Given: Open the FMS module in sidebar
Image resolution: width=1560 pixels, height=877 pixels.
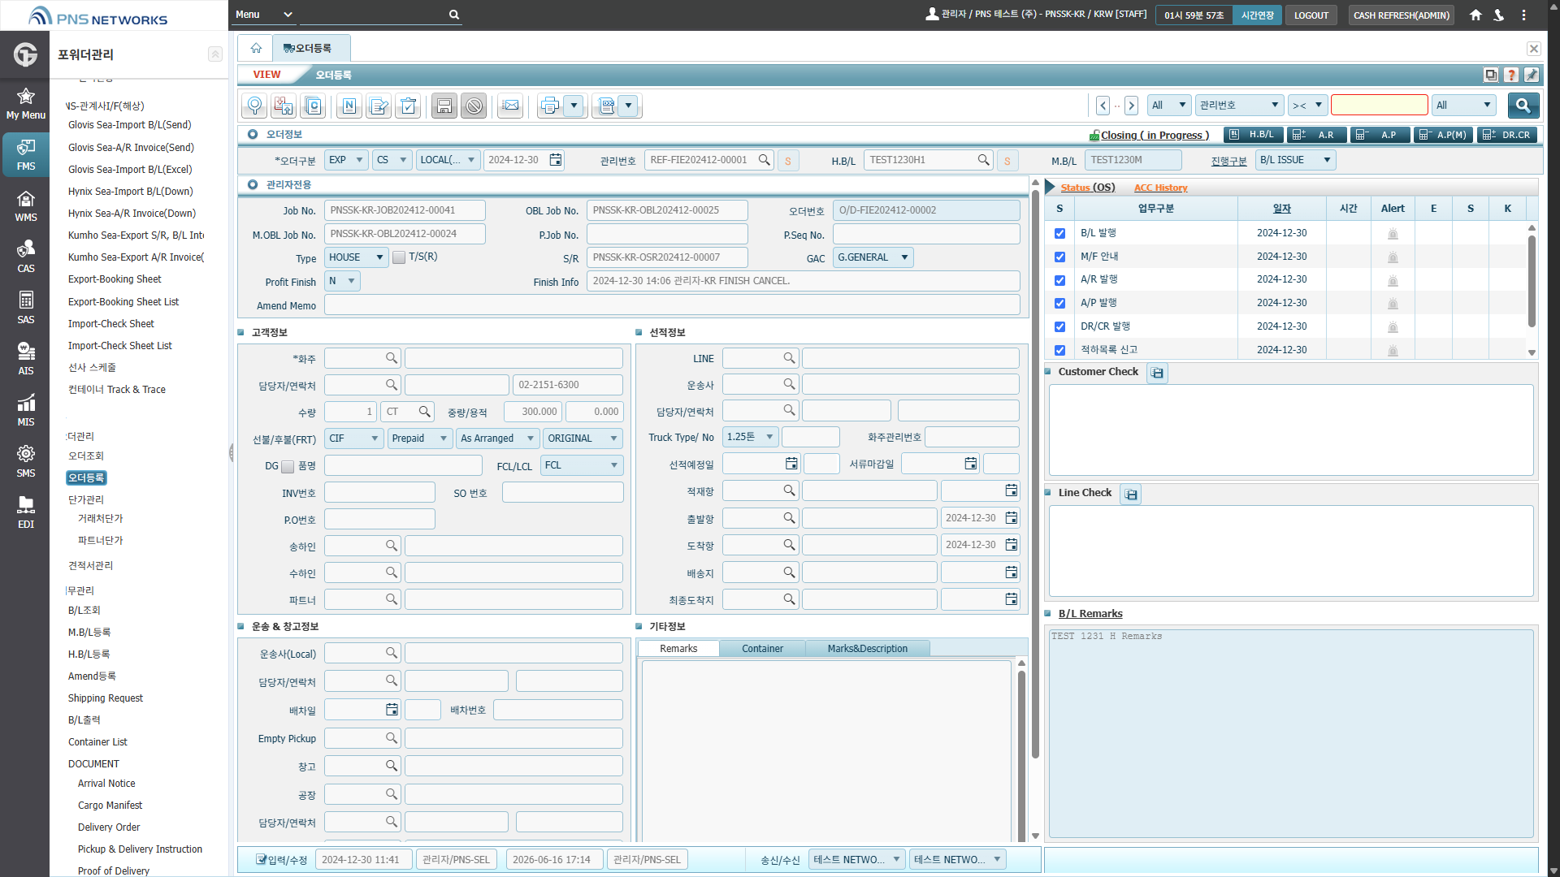Looking at the screenshot, I should coord(26,154).
